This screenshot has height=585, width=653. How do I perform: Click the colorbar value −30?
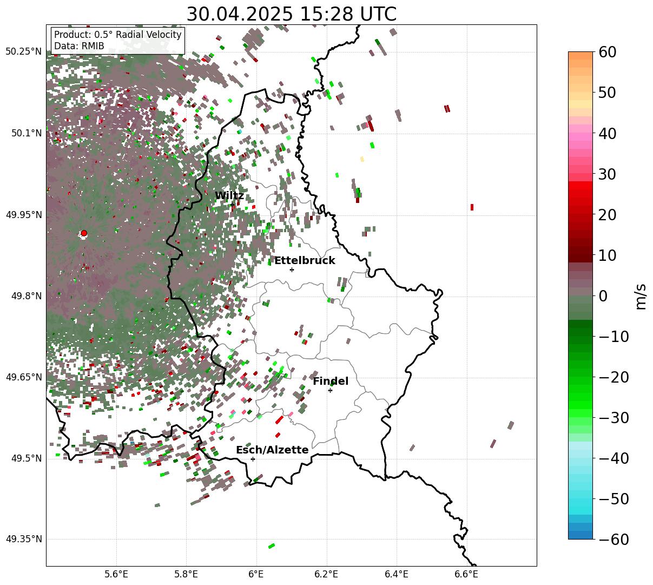tap(614, 418)
